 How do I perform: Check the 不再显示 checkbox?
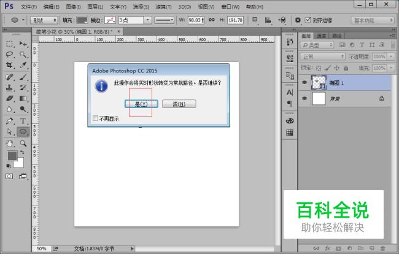pyautogui.click(x=96, y=118)
